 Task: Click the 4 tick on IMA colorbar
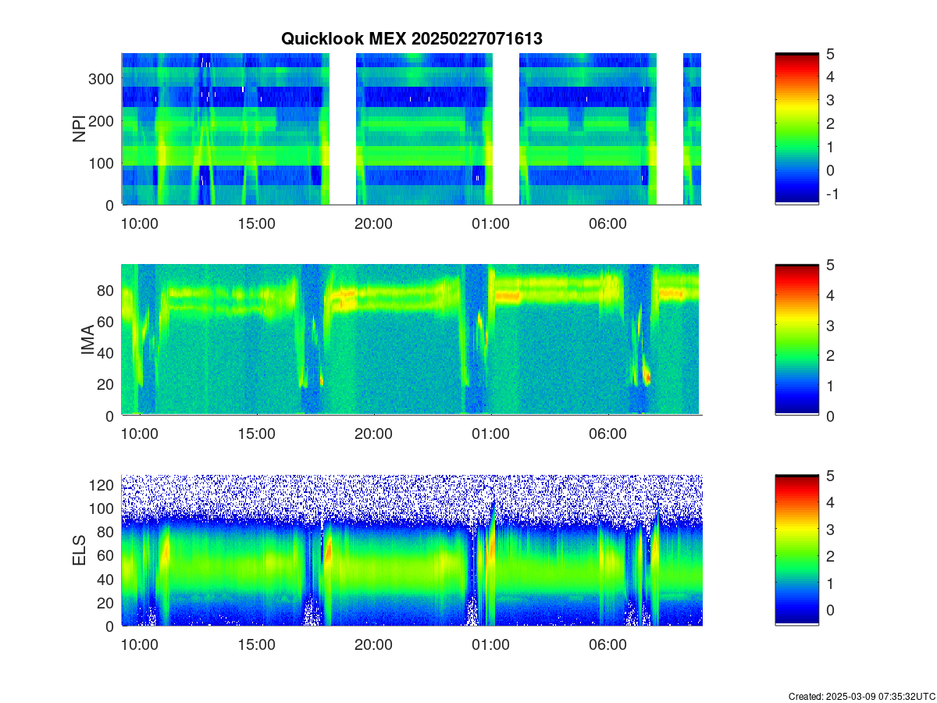831,294
